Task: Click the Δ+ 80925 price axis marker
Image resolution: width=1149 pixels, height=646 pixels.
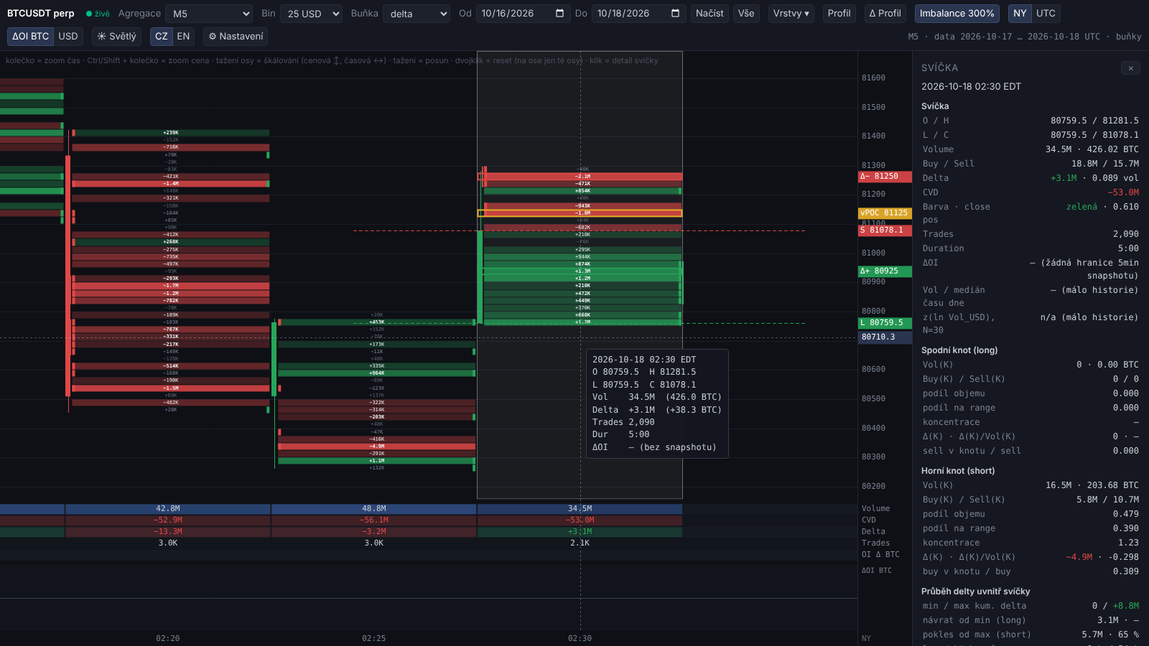Action: (885, 271)
